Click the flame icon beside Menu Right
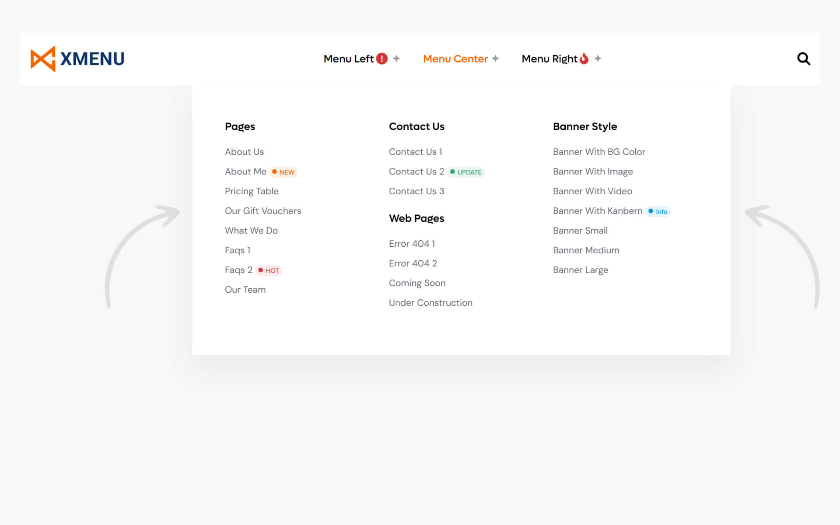840x525 pixels. click(584, 59)
